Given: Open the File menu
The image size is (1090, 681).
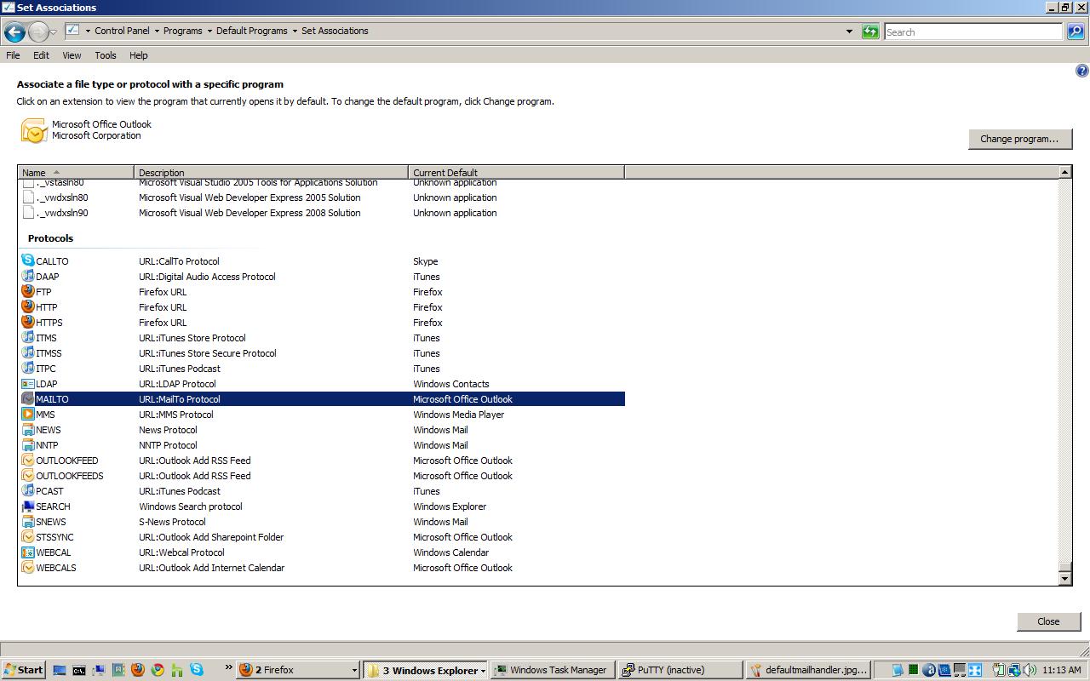Looking at the screenshot, I should (x=13, y=55).
